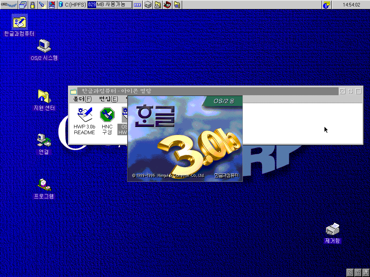Viewport: 370px width, 277px height.
Task: Open the drive icon in WarpCenter tray
Action: [148, 5]
